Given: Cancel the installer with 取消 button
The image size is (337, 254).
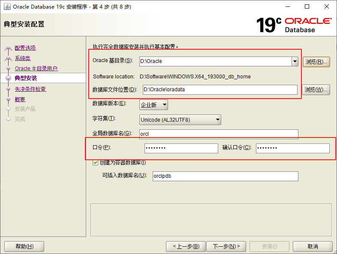Looking at the screenshot, I should pos(313,246).
